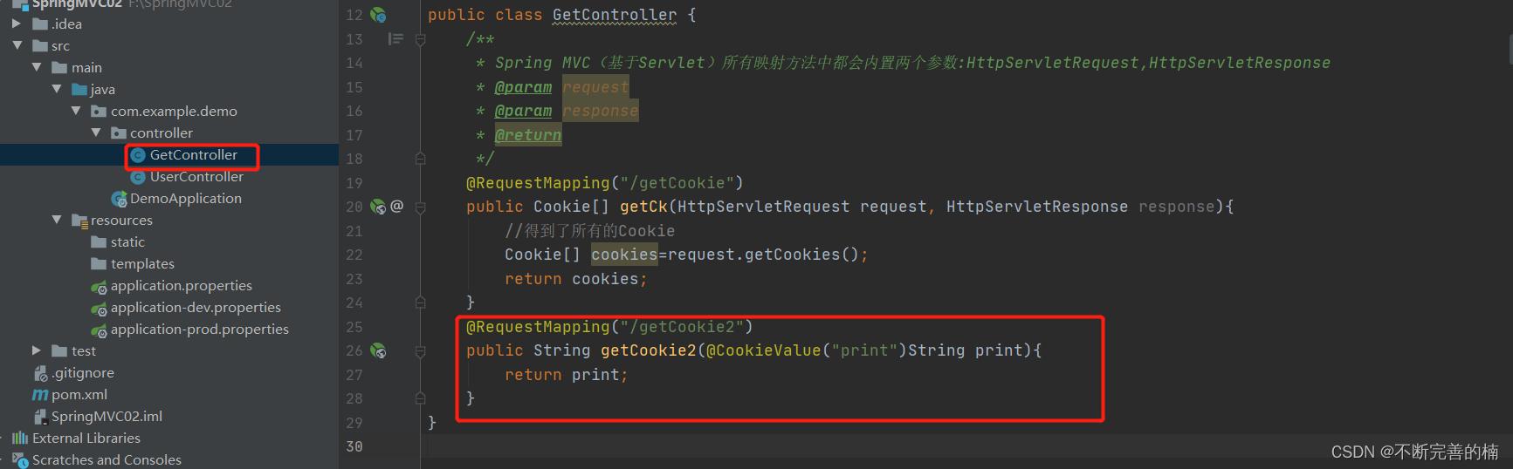The width and height of the screenshot is (1513, 469).
Task: Click the @return doc tag
Action: 528,135
